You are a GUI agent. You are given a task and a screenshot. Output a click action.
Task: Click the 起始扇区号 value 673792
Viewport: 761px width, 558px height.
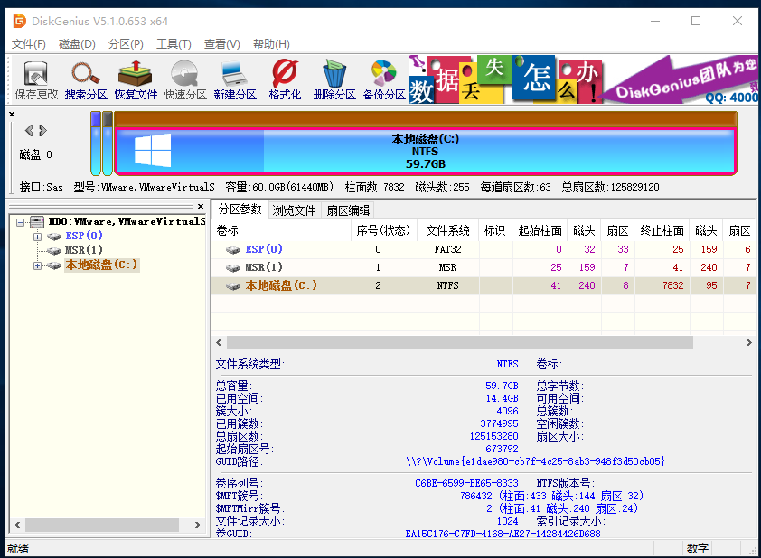point(502,449)
